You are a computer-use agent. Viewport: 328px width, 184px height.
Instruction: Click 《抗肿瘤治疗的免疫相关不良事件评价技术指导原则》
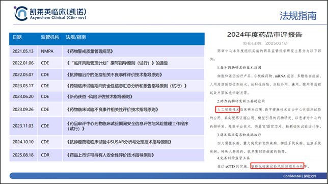click(114, 75)
